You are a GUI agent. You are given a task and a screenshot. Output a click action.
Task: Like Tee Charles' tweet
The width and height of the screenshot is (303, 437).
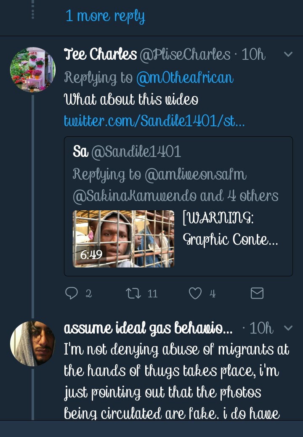tap(195, 293)
